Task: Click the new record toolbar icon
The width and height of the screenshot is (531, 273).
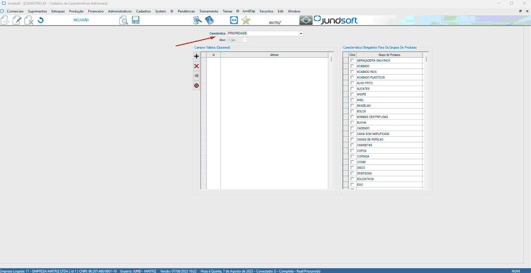Action: (x=5, y=20)
